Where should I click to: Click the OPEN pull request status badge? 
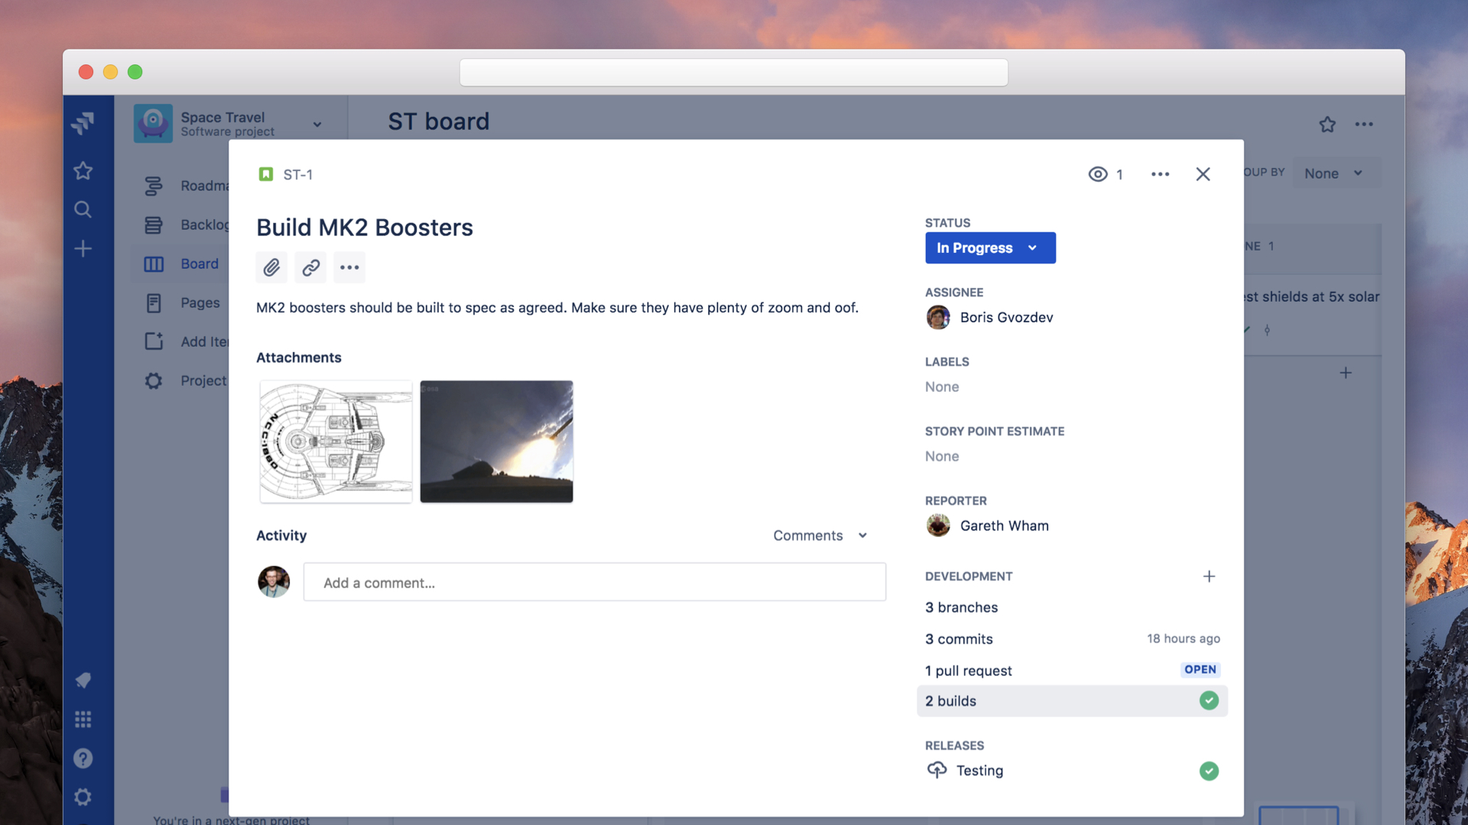pyautogui.click(x=1200, y=669)
